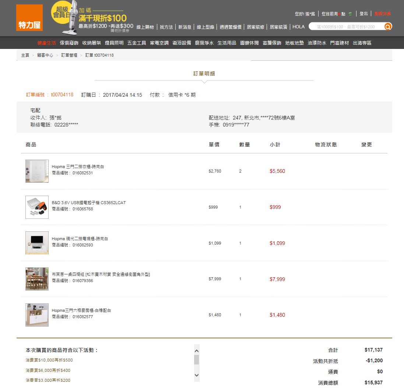Click the up arrow of the promotions scrollbar
The height and width of the screenshot is (388, 404).
point(197,351)
